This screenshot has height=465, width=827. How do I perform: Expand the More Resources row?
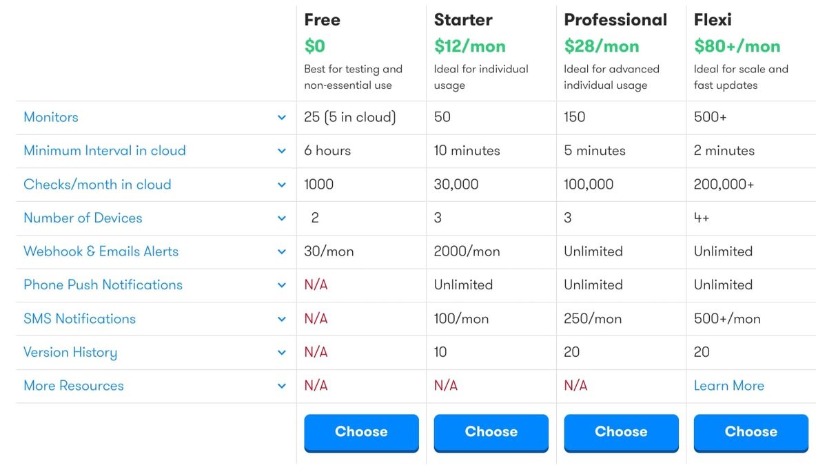282,386
